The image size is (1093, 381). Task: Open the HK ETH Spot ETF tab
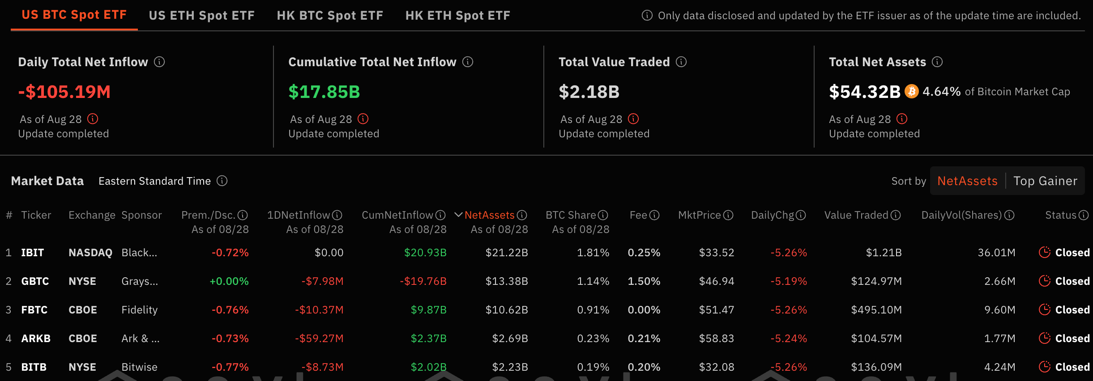pyautogui.click(x=457, y=16)
